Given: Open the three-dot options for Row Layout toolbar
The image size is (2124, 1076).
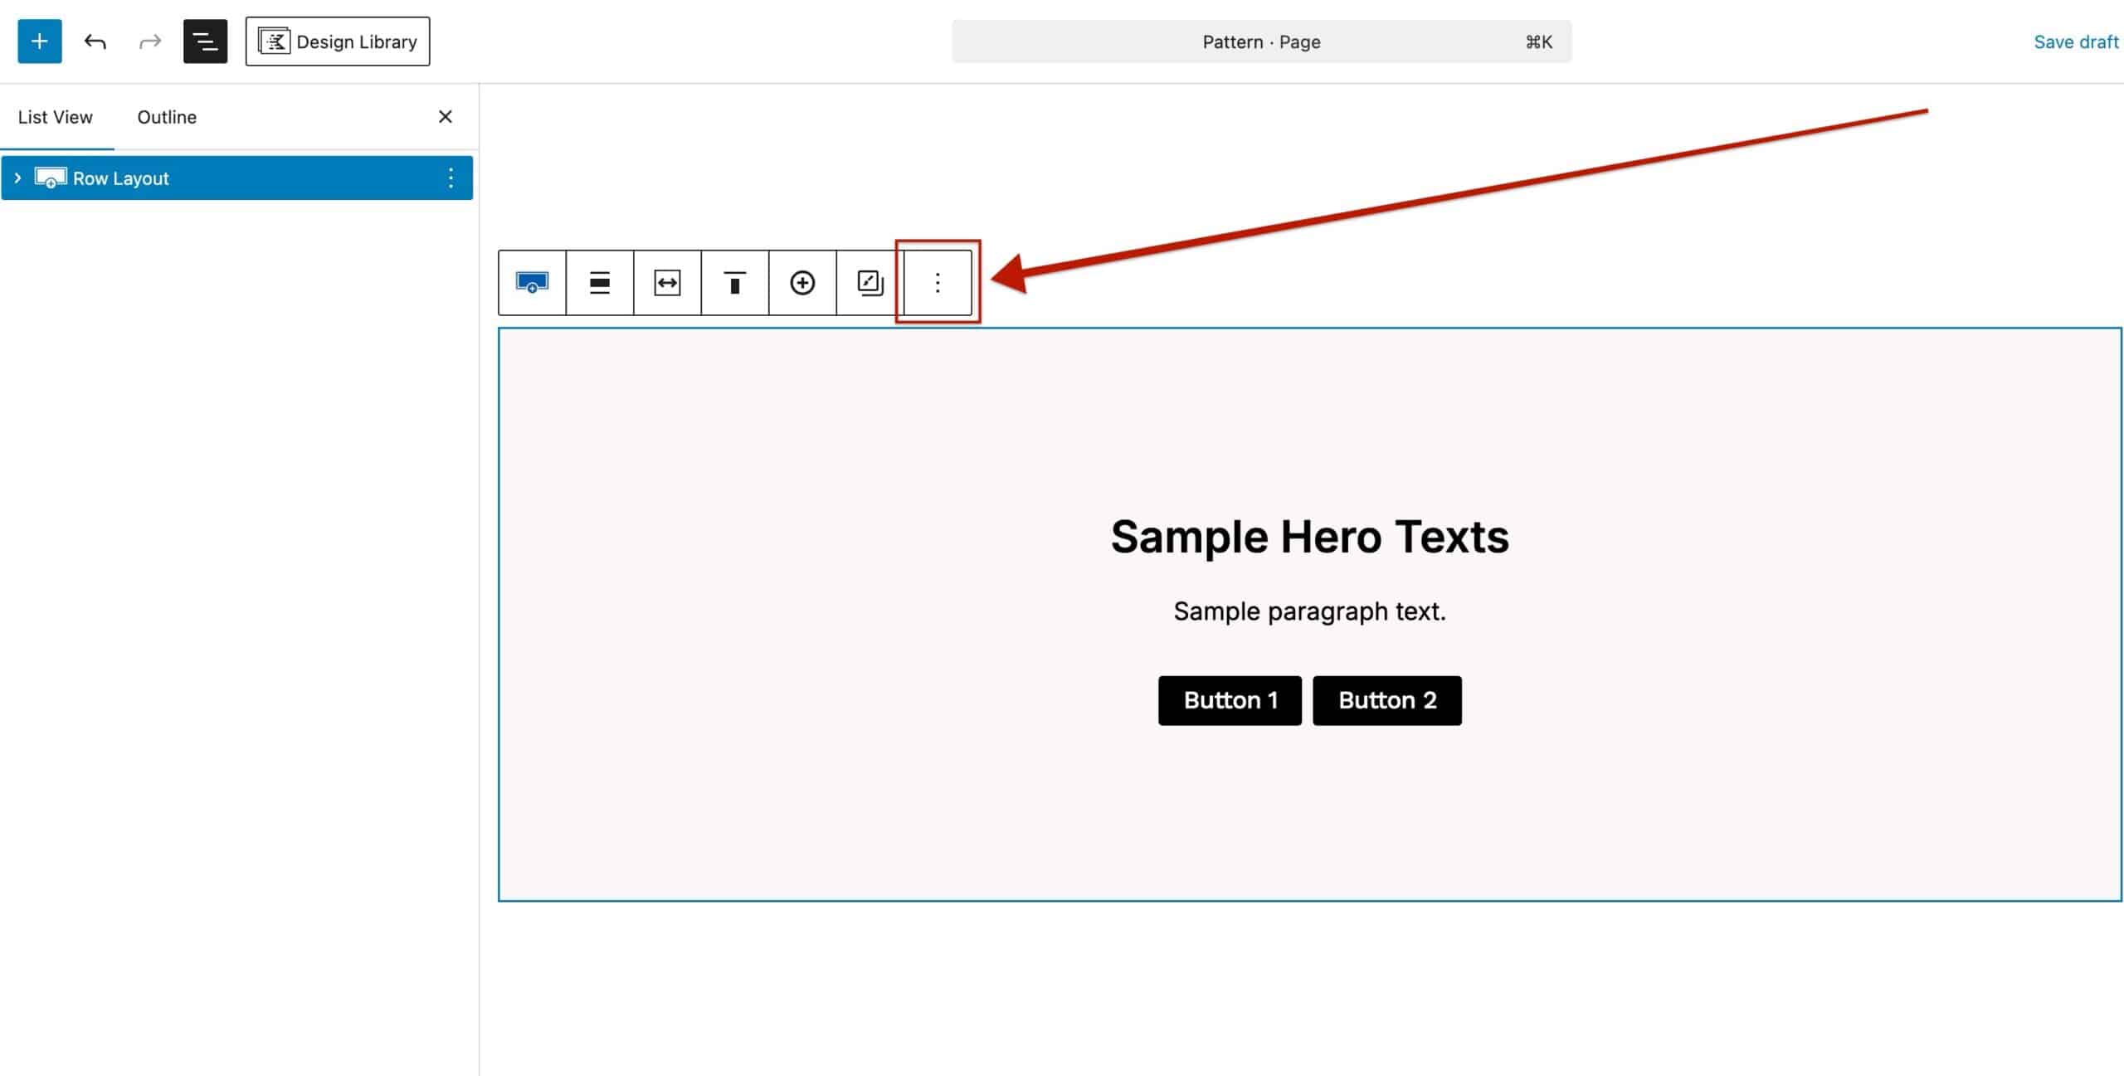Looking at the screenshot, I should [936, 283].
